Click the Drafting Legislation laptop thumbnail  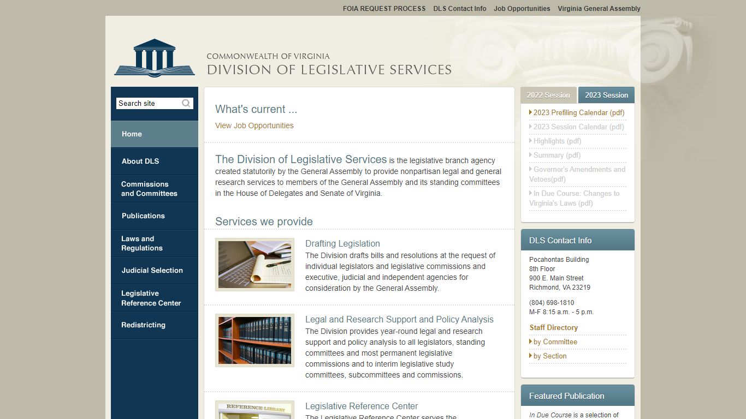pyautogui.click(x=254, y=265)
